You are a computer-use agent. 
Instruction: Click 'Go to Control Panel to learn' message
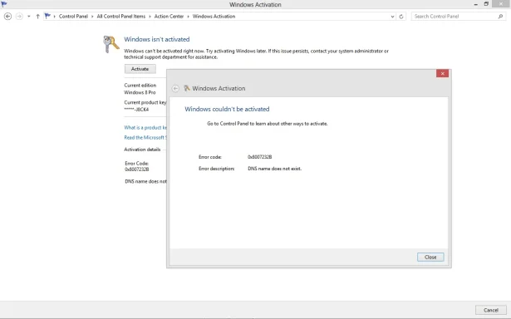pyautogui.click(x=268, y=124)
